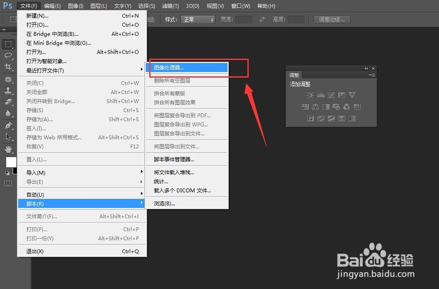
Task: Collapse the tools panel with double arrows
Action: [x=4, y=30]
